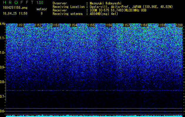Click the 1157 time marker
Screen dimensions: 185x117
[126, 25]
